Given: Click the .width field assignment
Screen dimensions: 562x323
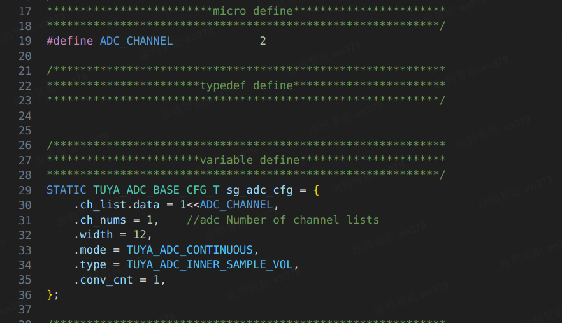Looking at the screenshot, I should coord(113,234).
